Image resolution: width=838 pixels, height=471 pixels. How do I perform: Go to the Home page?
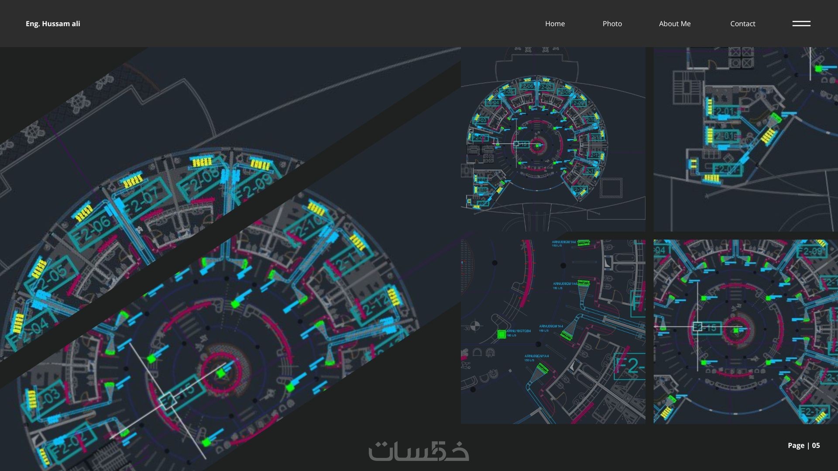(555, 24)
